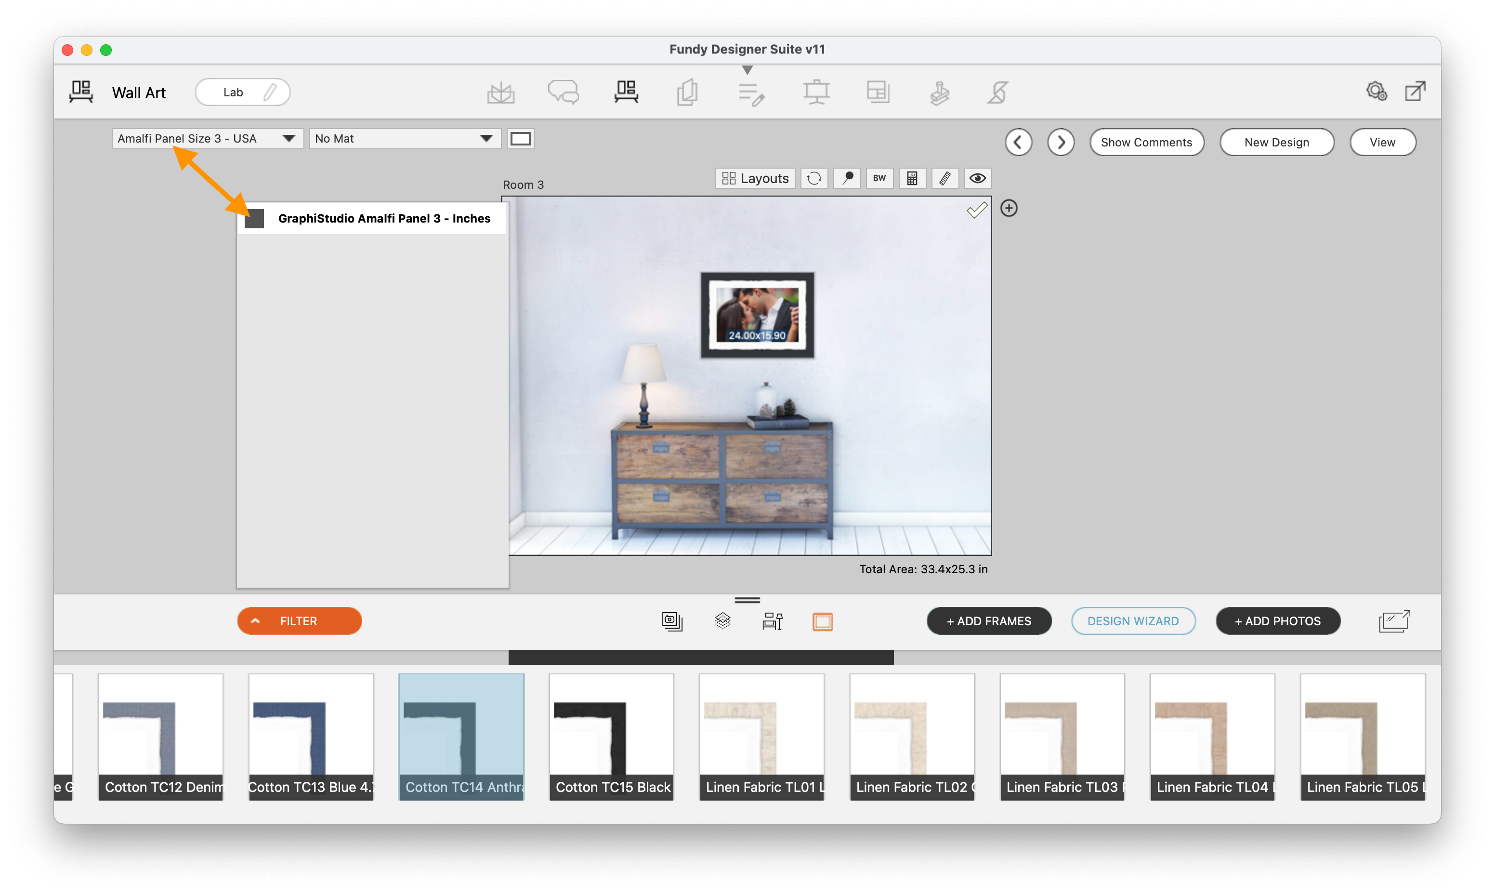Click the View button

pos(1382,142)
